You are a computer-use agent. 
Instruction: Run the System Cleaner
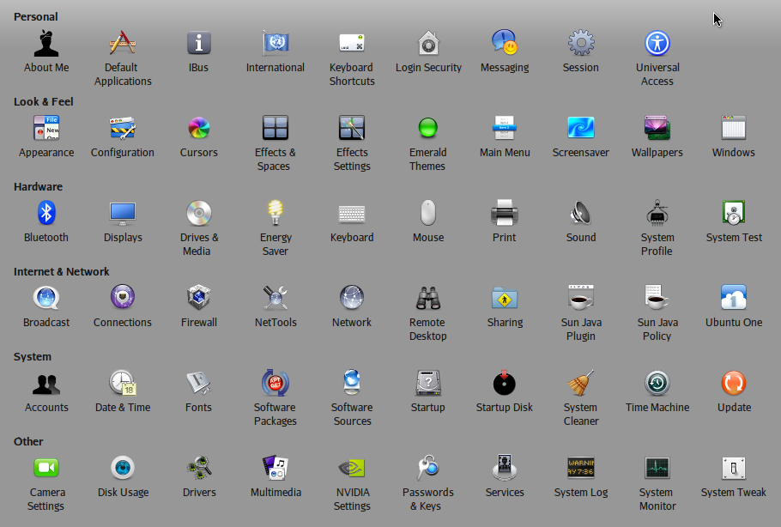(x=580, y=384)
